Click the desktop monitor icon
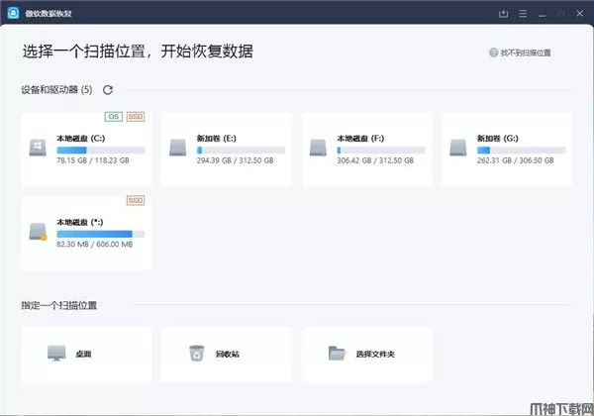Viewport: 594px width, 416px height. (56, 354)
